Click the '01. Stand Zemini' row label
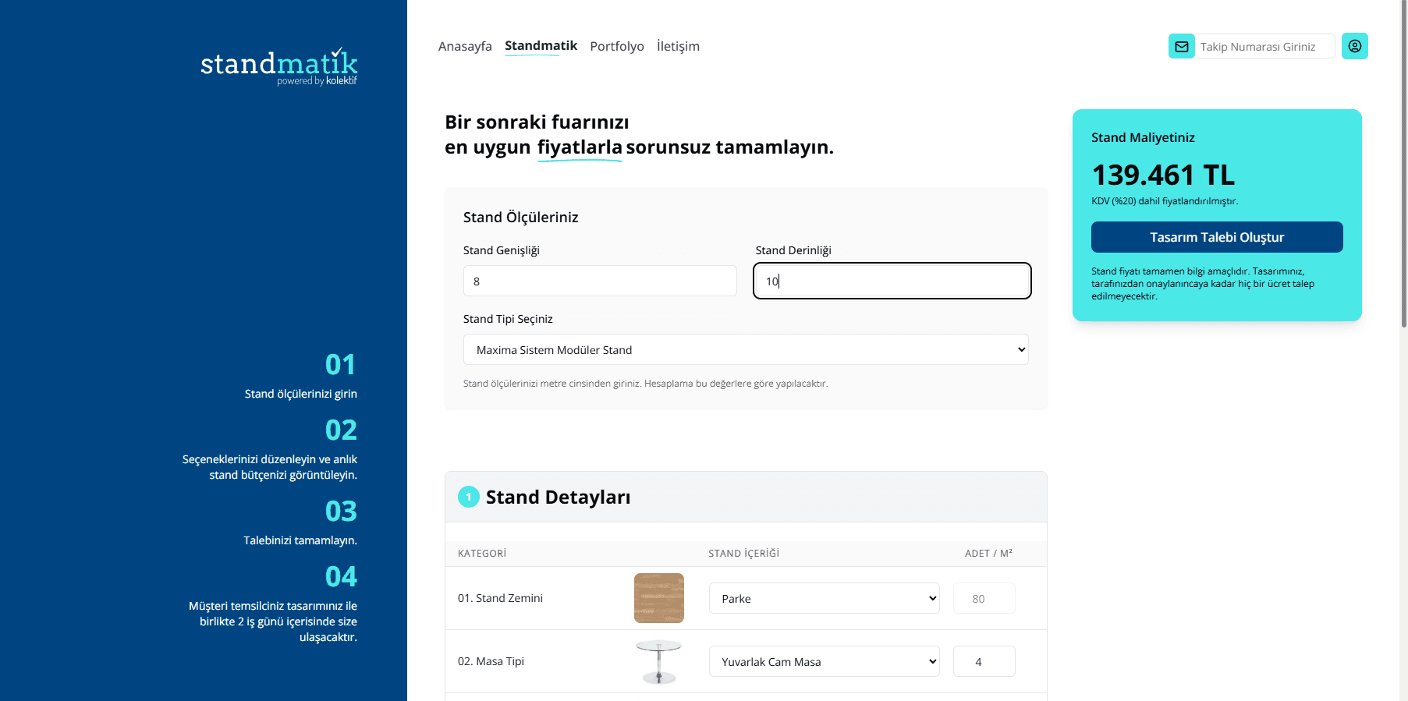Screen dimensions: 1408x701 [x=500, y=598]
